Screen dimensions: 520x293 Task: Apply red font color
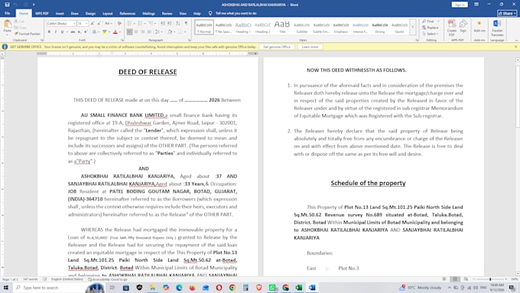[115, 32]
